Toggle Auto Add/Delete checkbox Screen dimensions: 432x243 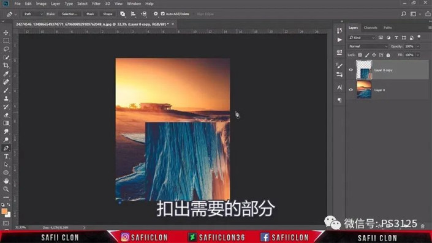click(x=163, y=13)
